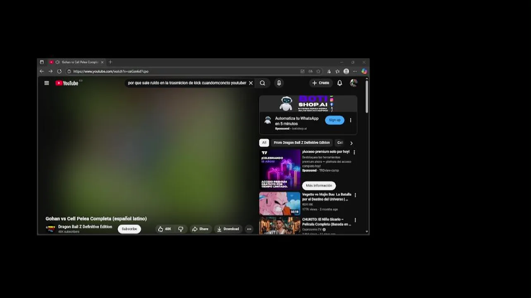View site information icon in address bar
The width and height of the screenshot is (531, 298).
(x=69, y=71)
